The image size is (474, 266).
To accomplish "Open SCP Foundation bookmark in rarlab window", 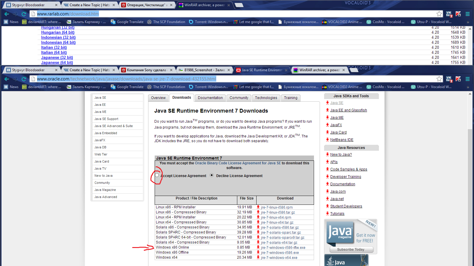I will (x=166, y=22).
